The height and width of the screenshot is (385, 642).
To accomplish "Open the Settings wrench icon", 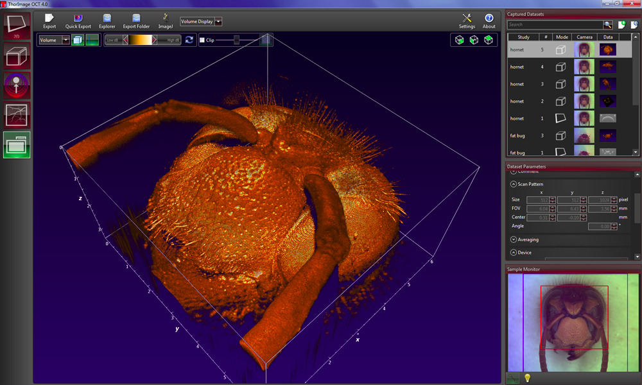I will pyautogui.click(x=467, y=19).
